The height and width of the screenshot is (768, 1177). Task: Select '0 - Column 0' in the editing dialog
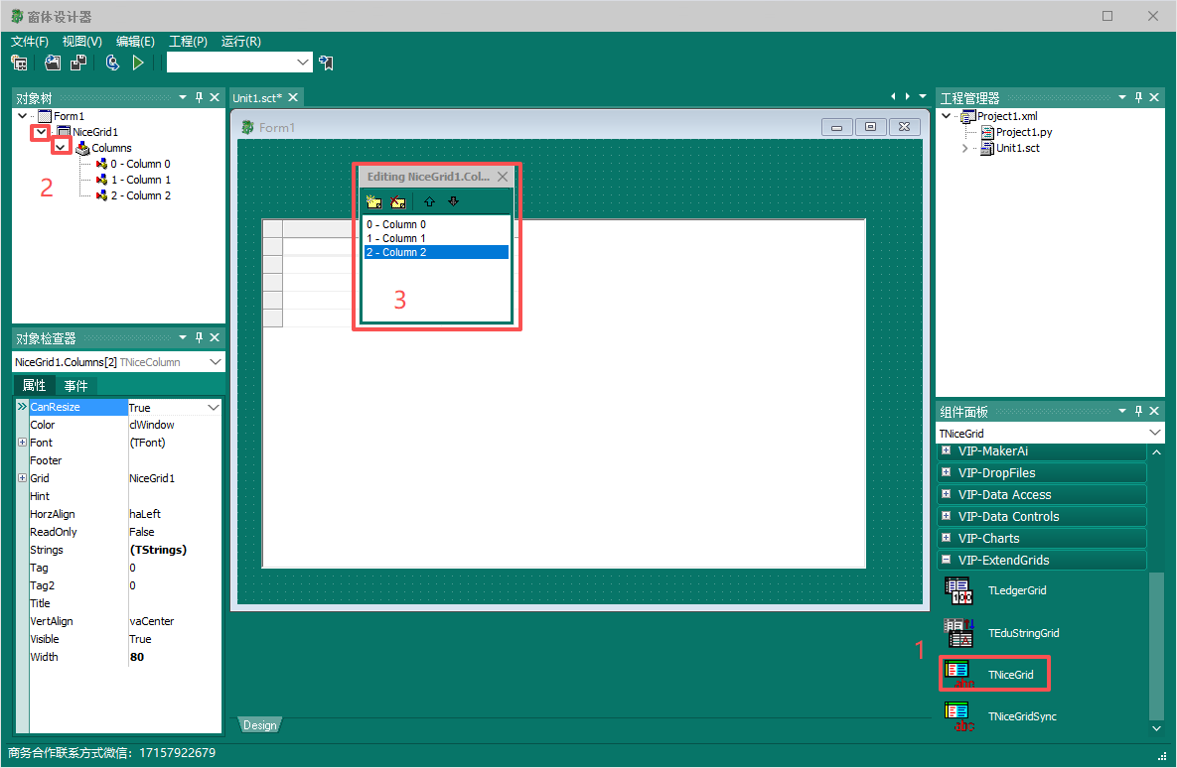436,224
